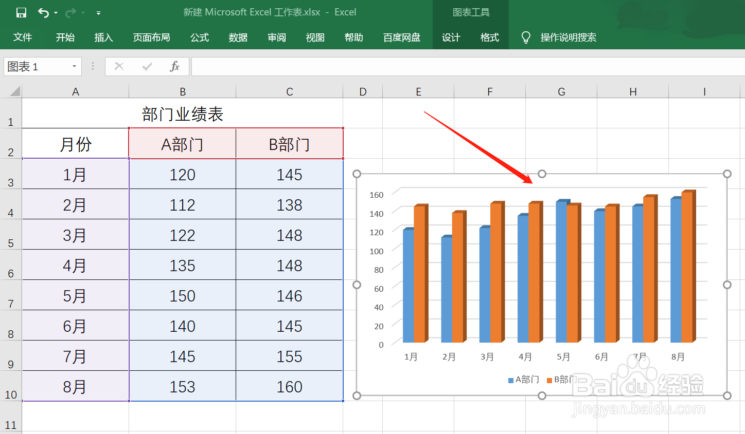The image size is (745, 434).
Task: Switch to chart tools 设计 tab
Action: click(451, 37)
